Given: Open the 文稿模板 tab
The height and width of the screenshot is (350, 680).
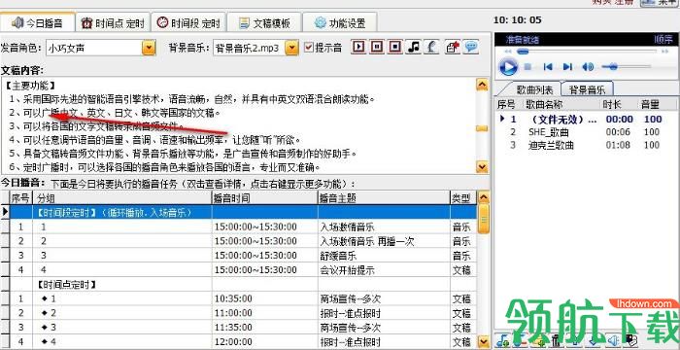Looking at the screenshot, I should pyautogui.click(x=264, y=22).
